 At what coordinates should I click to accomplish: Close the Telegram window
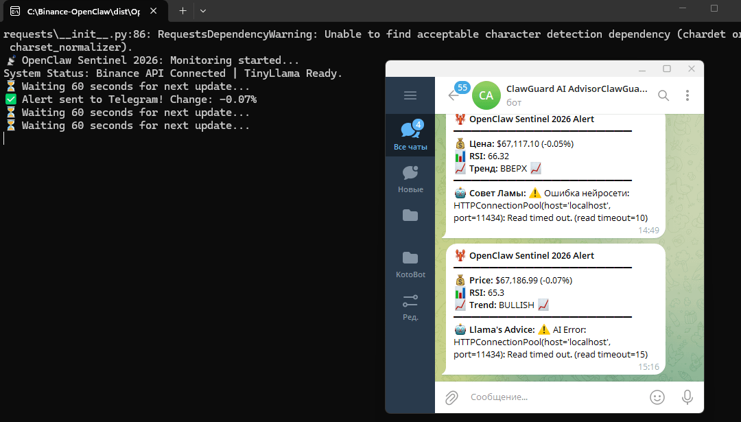coord(692,69)
